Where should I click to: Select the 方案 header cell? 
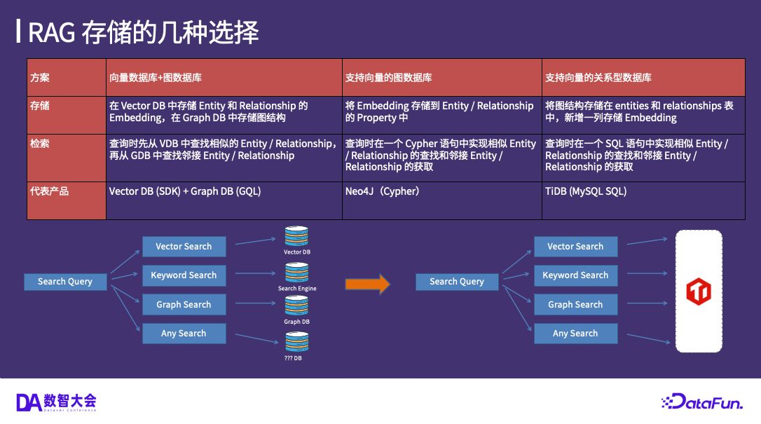tap(66, 78)
